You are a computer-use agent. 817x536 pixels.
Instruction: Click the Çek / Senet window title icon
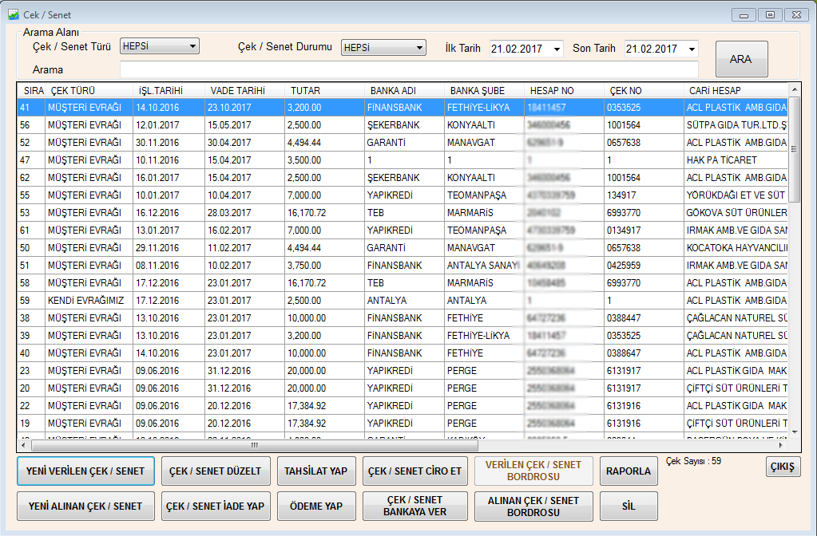[x=14, y=14]
